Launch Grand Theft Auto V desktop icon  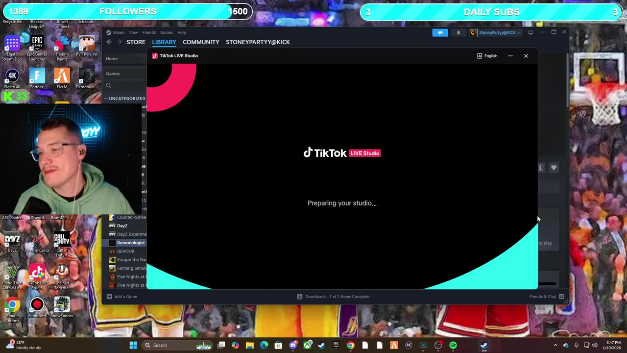click(12, 277)
